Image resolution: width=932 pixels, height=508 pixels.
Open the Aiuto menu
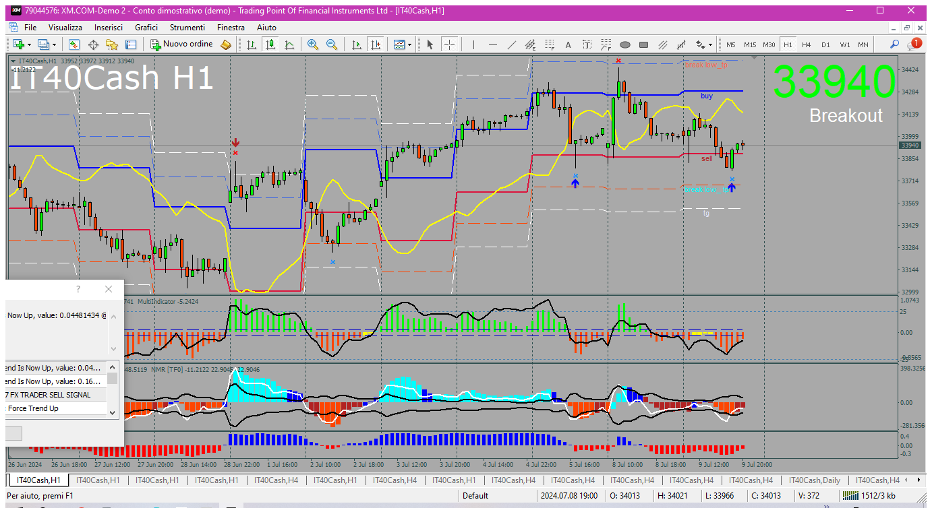coord(266,28)
